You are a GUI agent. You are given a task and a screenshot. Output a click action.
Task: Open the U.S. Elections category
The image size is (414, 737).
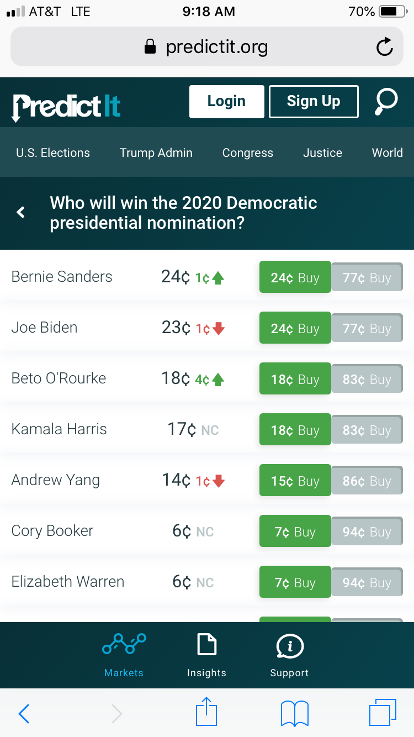tap(53, 153)
